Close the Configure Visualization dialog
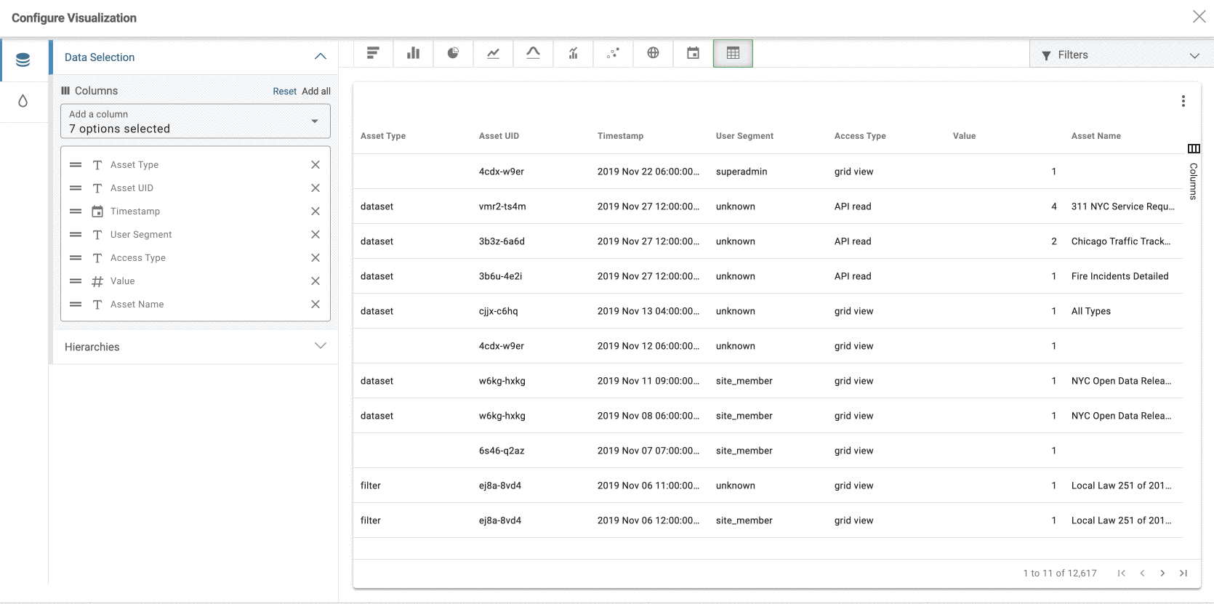 click(x=1199, y=17)
